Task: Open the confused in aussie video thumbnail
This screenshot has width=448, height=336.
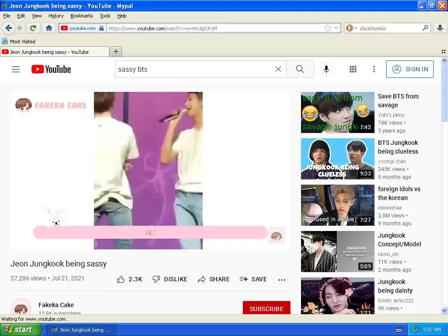Action: 337,205
